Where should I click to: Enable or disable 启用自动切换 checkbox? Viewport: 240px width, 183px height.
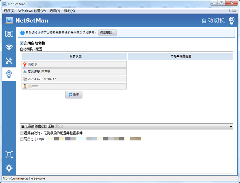point(21,43)
